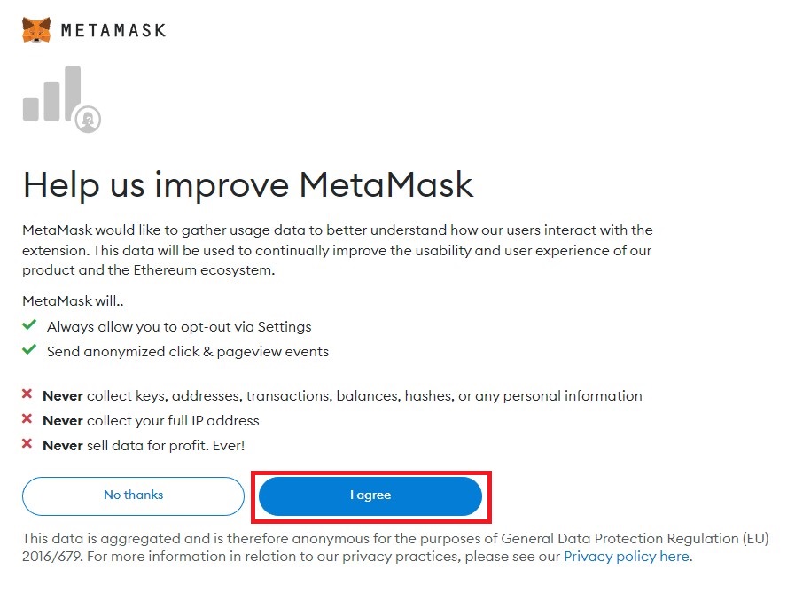Click the green checkmark beside anonymized events
Image resolution: width=803 pixels, height=593 pixels.
(x=29, y=351)
